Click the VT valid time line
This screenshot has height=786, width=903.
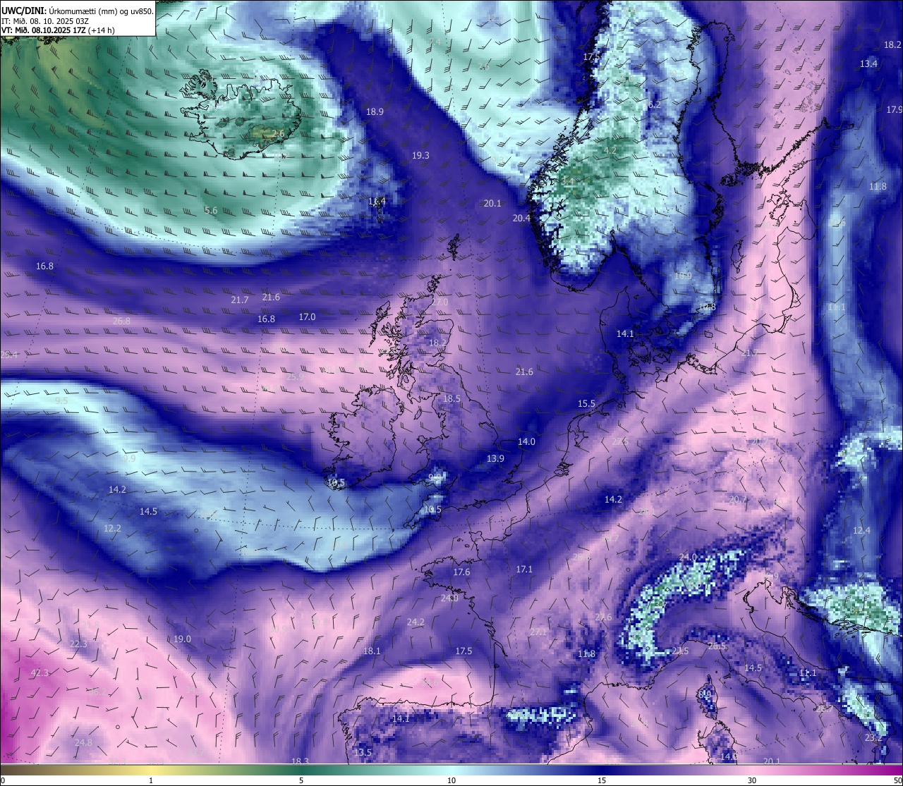click(x=58, y=30)
